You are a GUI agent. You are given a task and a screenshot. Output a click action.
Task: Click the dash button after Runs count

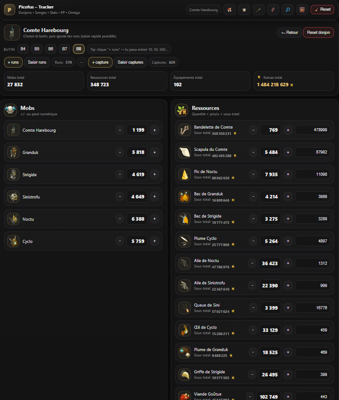click(x=81, y=62)
